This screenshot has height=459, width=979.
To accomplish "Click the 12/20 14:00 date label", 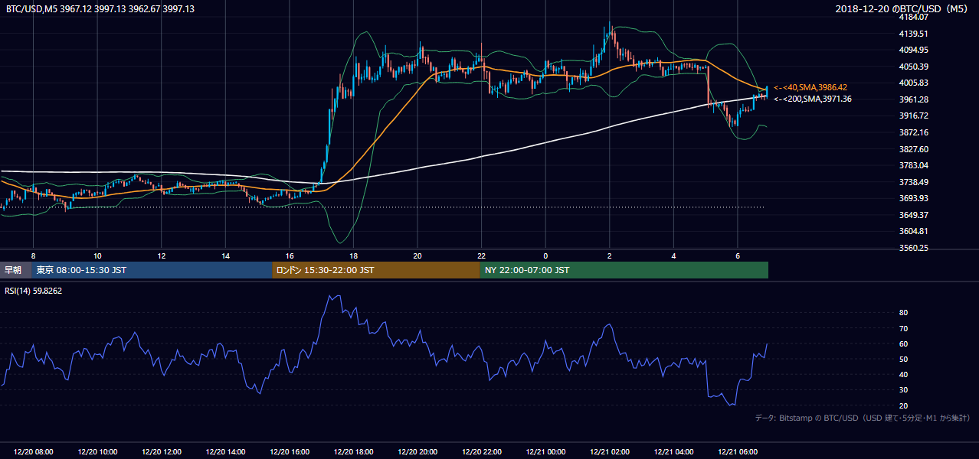I will coord(226,452).
